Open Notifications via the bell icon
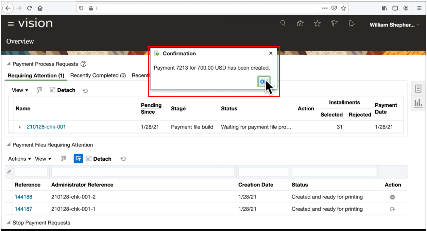The height and width of the screenshot is (231, 427). click(x=352, y=23)
